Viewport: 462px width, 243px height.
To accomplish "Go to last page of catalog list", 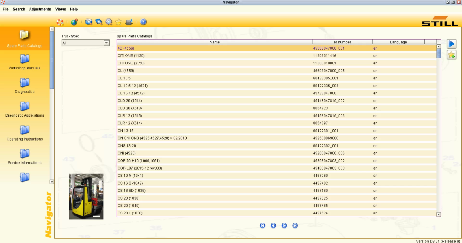I will point(295,225).
